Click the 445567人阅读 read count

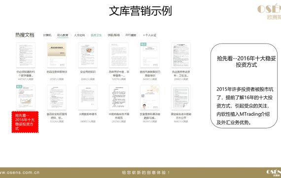(26, 79)
